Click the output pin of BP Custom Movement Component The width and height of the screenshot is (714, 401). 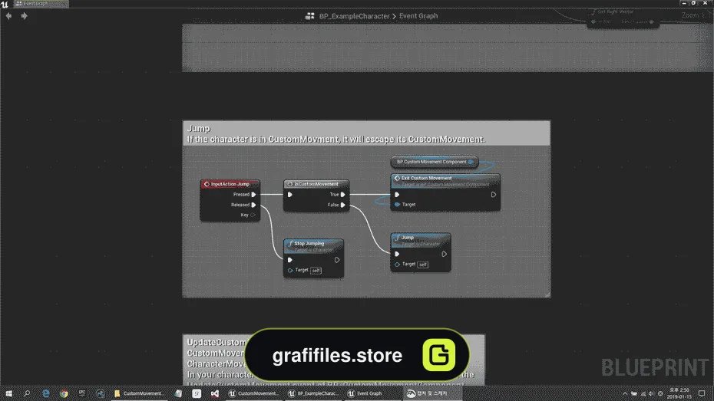(471, 162)
